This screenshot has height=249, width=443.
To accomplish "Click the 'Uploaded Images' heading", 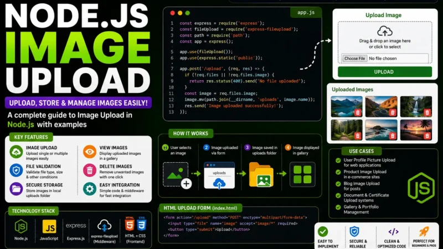I will (x=352, y=90).
